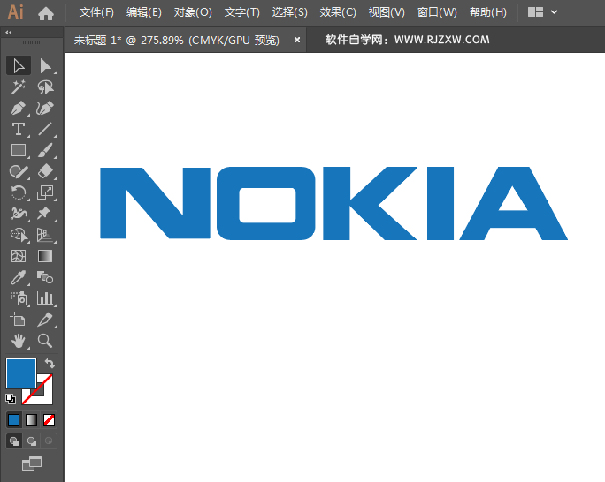Enable Draw Normal mode

coord(14,441)
